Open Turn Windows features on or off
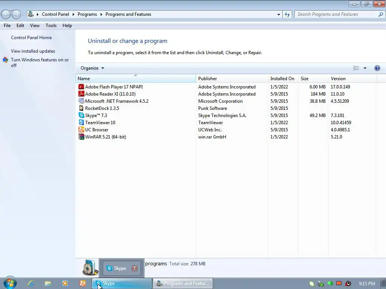Screen dimensions: 386x289 pyautogui.click(x=40, y=62)
